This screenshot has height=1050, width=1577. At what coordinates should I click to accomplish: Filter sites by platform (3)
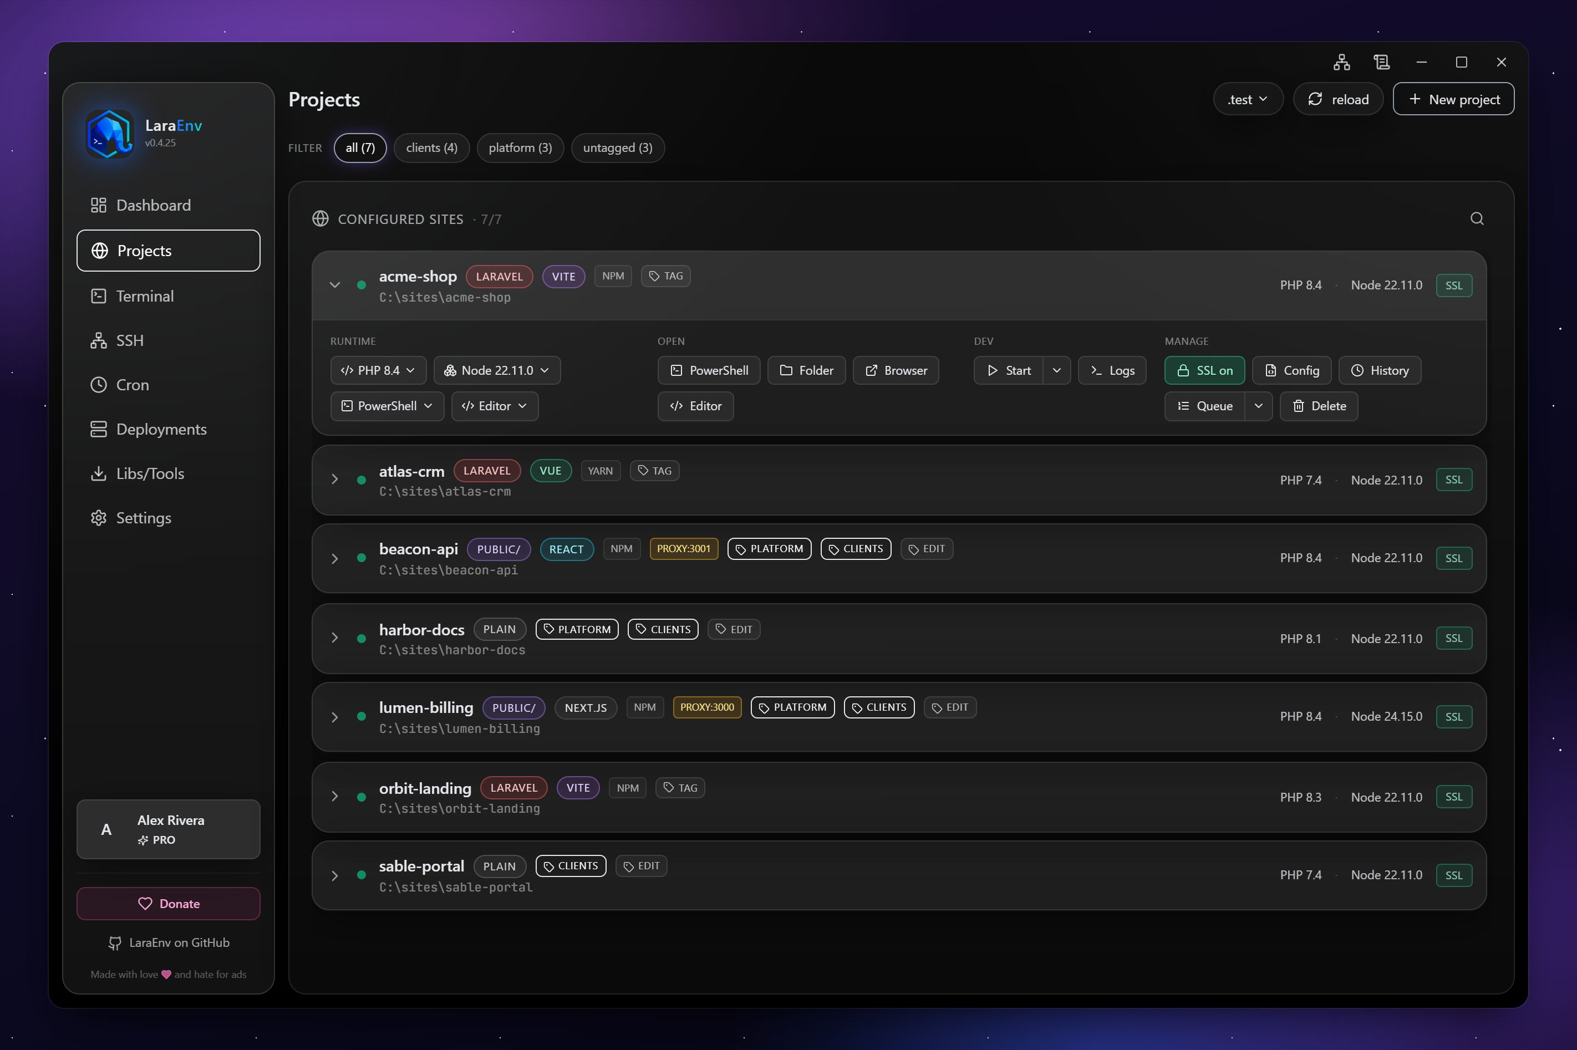point(520,148)
